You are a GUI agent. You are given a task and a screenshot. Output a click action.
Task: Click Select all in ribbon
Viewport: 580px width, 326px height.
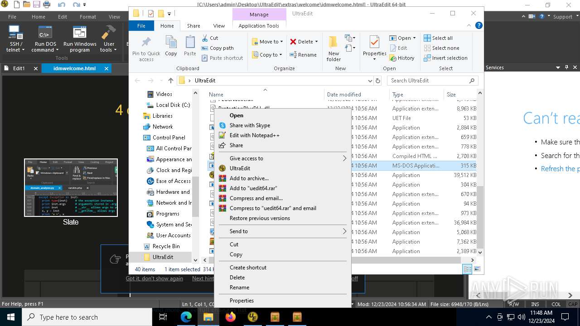tap(438, 38)
